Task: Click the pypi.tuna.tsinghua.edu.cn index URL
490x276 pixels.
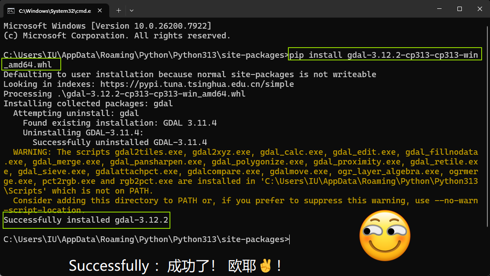Action: point(197,84)
